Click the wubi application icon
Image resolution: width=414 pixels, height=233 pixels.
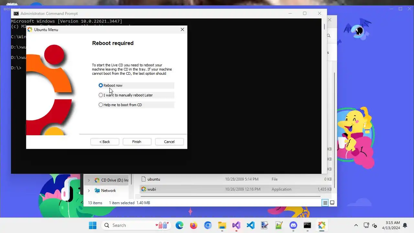[x=144, y=189]
